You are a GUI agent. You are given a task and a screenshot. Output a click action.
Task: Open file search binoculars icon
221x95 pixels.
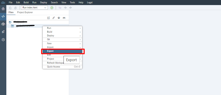[x=64, y=18]
